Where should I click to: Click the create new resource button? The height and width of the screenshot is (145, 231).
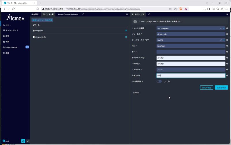pos(42,20)
